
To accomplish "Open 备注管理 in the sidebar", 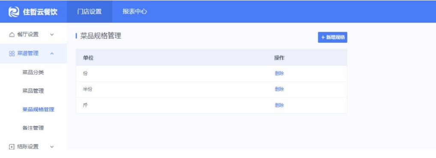I will (33, 128).
